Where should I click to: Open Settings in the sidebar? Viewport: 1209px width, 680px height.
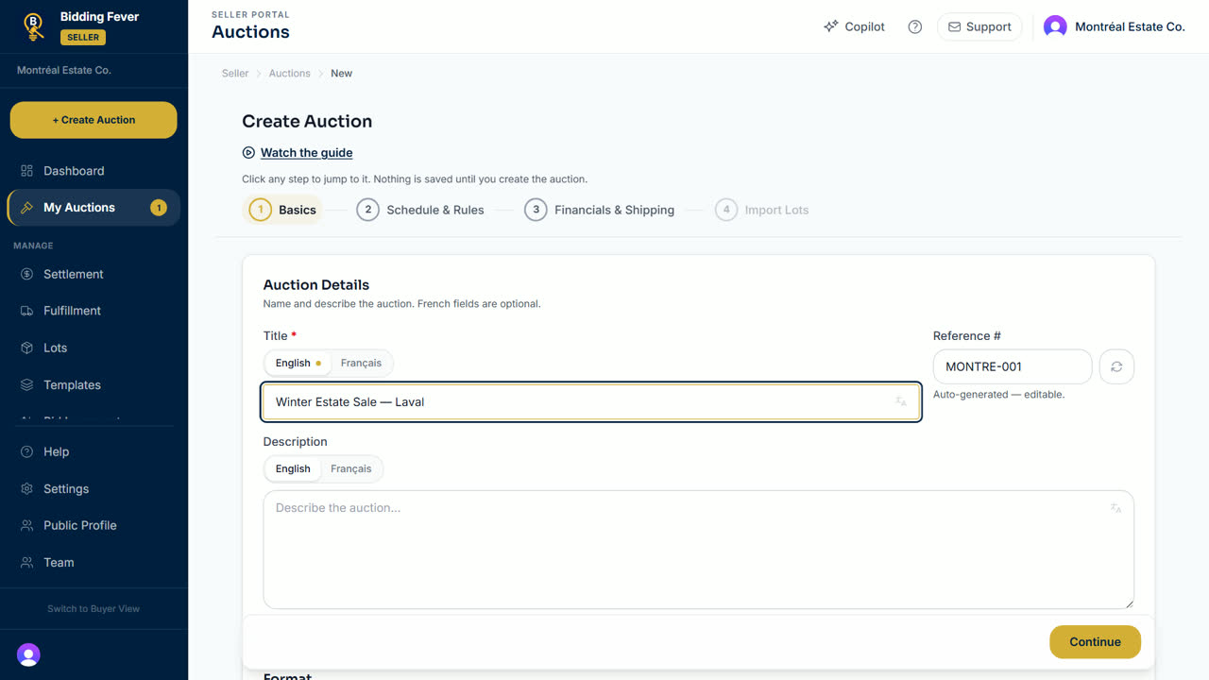(x=94, y=488)
